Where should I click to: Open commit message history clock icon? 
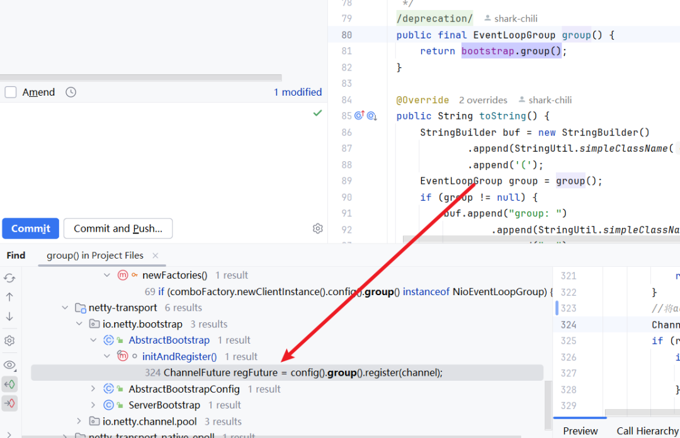(71, 92)
